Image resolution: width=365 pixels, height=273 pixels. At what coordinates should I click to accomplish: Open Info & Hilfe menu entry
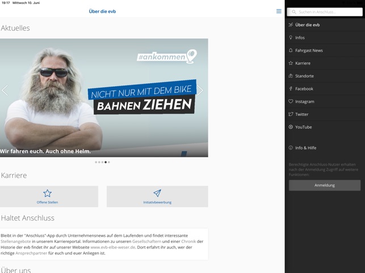tap(325, 148)
